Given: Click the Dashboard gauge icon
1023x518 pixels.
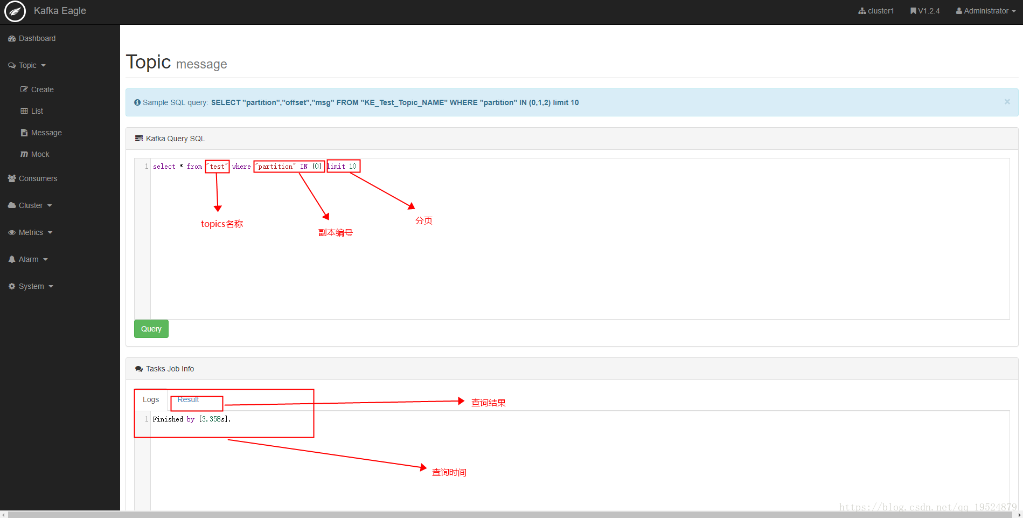Looking at the screenshot, I should pos(12,38).
